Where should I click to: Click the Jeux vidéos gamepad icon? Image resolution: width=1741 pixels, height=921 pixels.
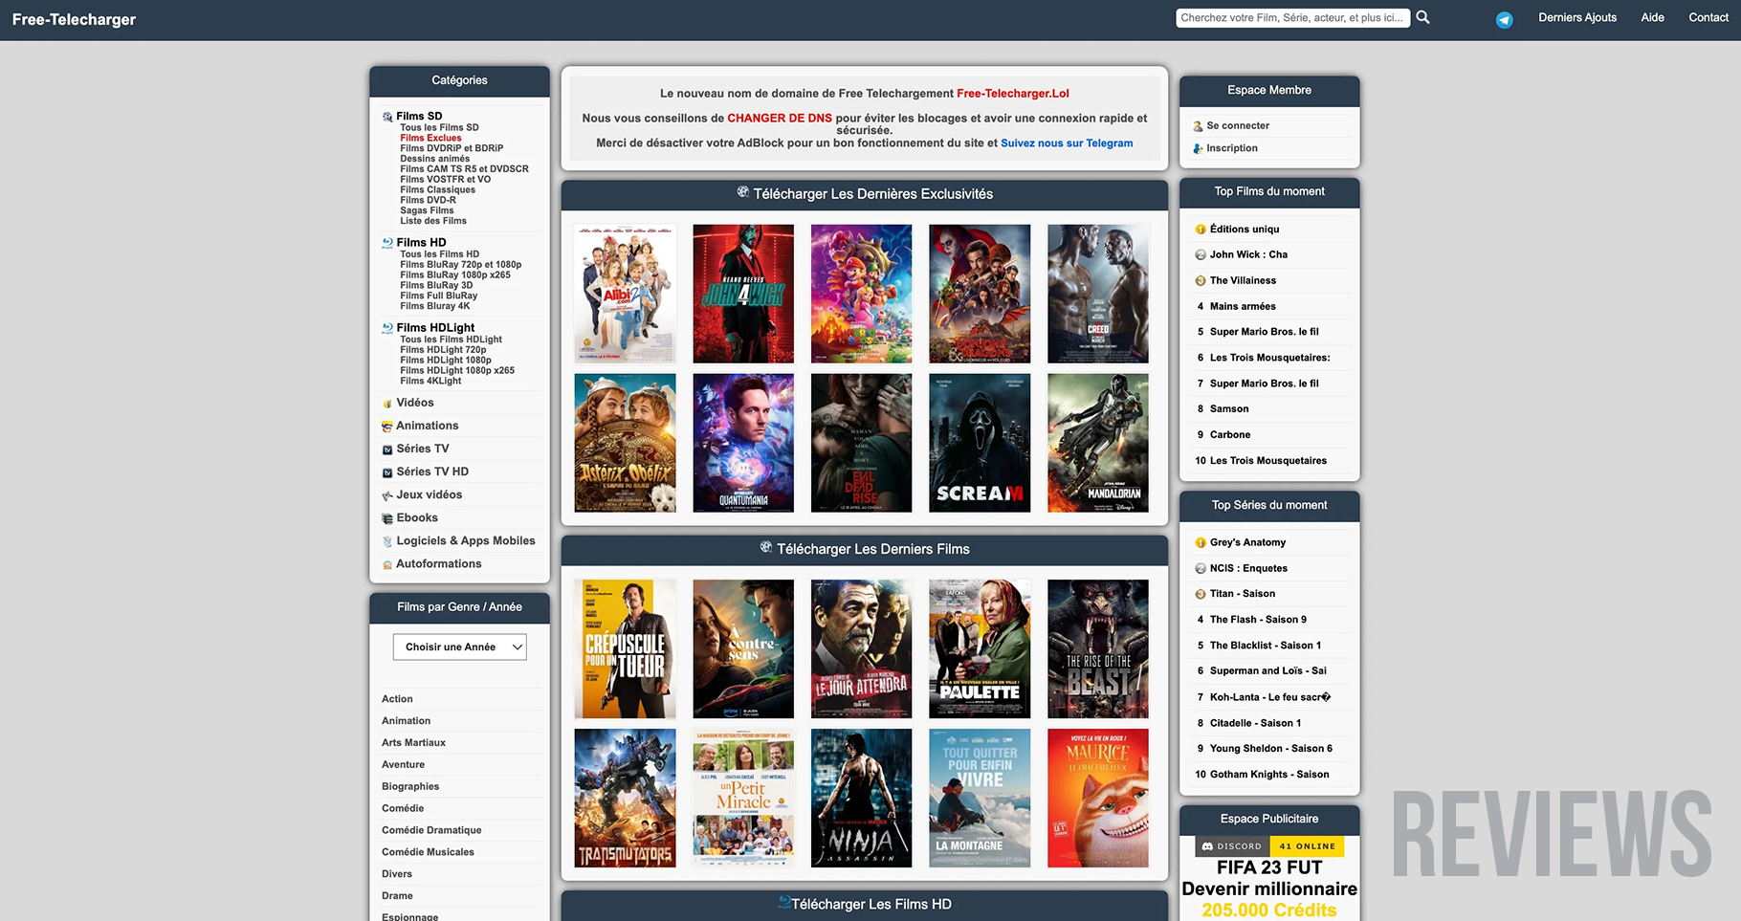click(387, 495)
